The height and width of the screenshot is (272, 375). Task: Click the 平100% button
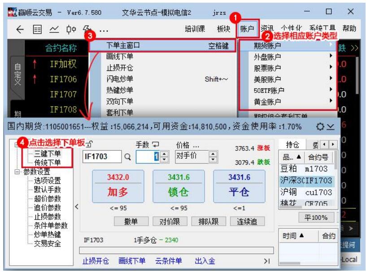[x=316, y=217]
